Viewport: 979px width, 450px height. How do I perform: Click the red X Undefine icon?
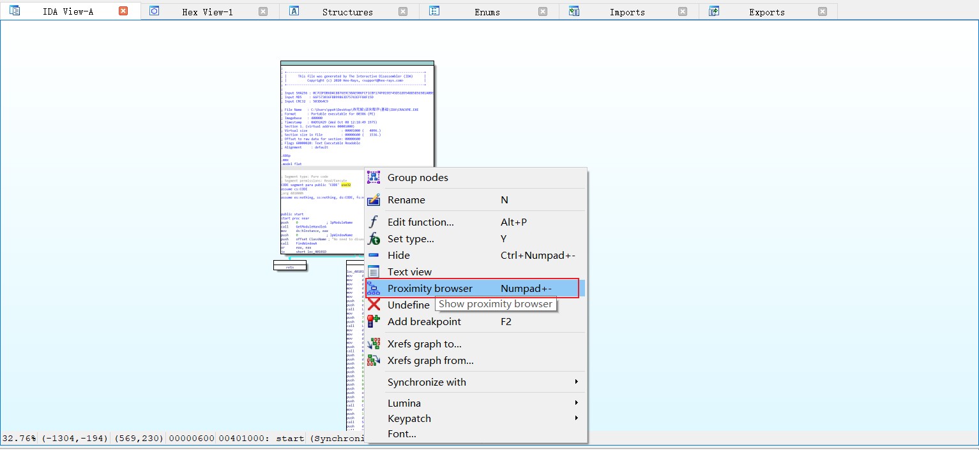click(374, 305)
